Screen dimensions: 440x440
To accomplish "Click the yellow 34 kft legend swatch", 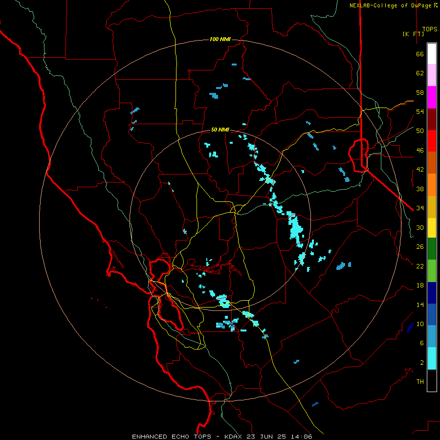I will click(432, 227).
